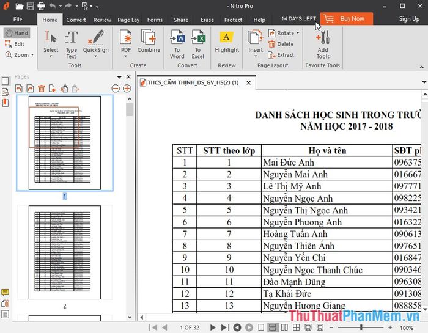Rotate page clockwise in Pages panel
Viewport: 428px width, 333px height.
coord(30,89)
